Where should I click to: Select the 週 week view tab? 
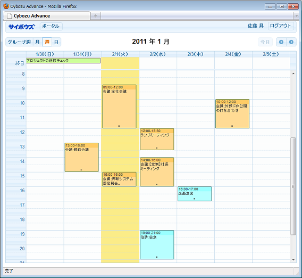(x=47, y=42)
